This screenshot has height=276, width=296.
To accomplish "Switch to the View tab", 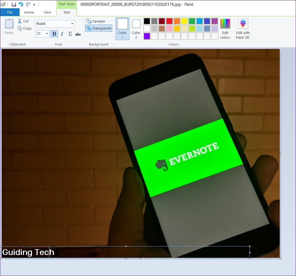I will pyautogui.click(x=47, y=12).
